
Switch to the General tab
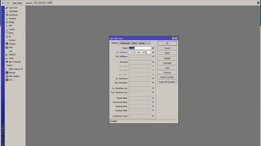click(115, 43)
